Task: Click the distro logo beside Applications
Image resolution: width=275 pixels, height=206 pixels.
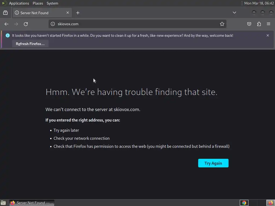Action: pyautogui.click(x=5, y=3)
